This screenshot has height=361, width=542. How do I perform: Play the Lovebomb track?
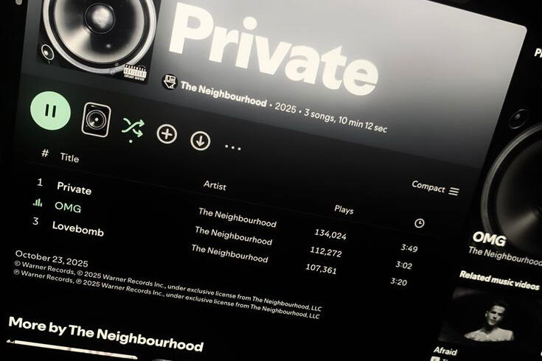(77, 228)
